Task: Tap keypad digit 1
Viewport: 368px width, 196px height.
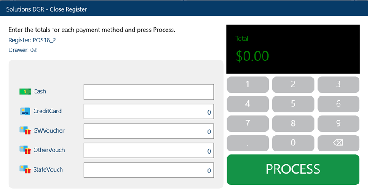Action: pos(247,84)
